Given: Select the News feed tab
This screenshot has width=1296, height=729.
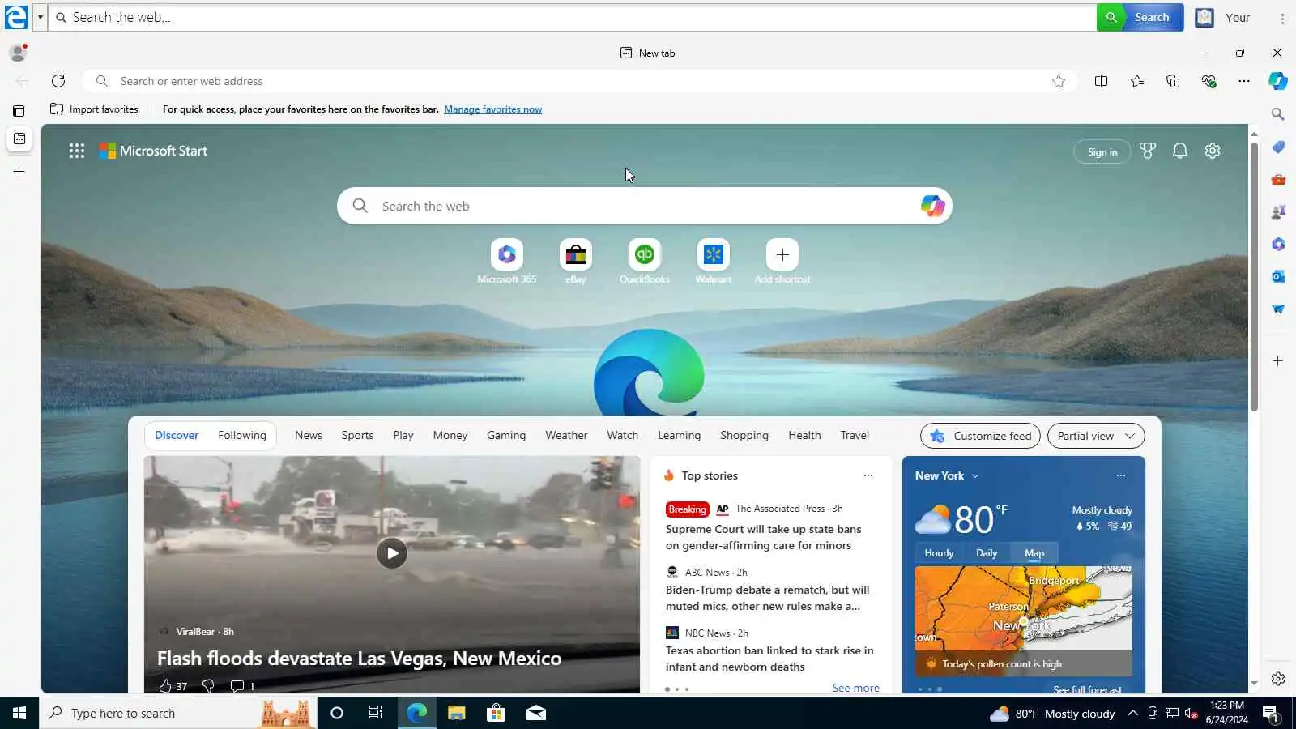Looking at the screenshot, I should [x=309, y=436].
